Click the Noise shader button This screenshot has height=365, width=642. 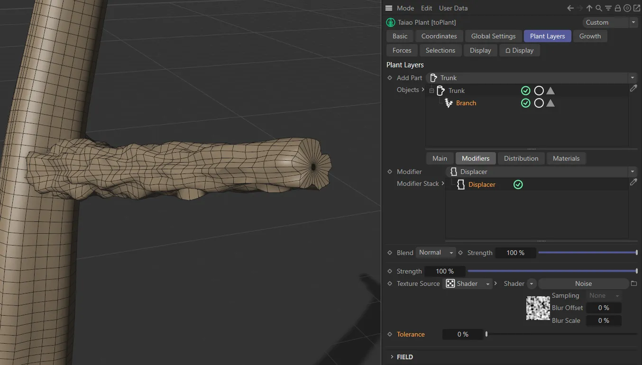[583, 283]
